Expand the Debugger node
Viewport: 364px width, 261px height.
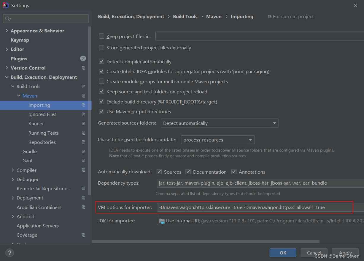point(13,180)
